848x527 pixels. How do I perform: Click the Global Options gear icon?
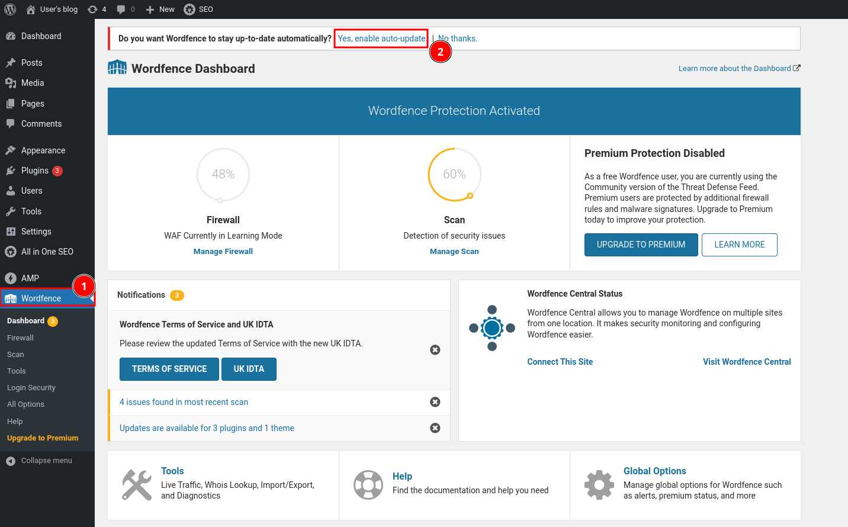(x=599, y=485)
